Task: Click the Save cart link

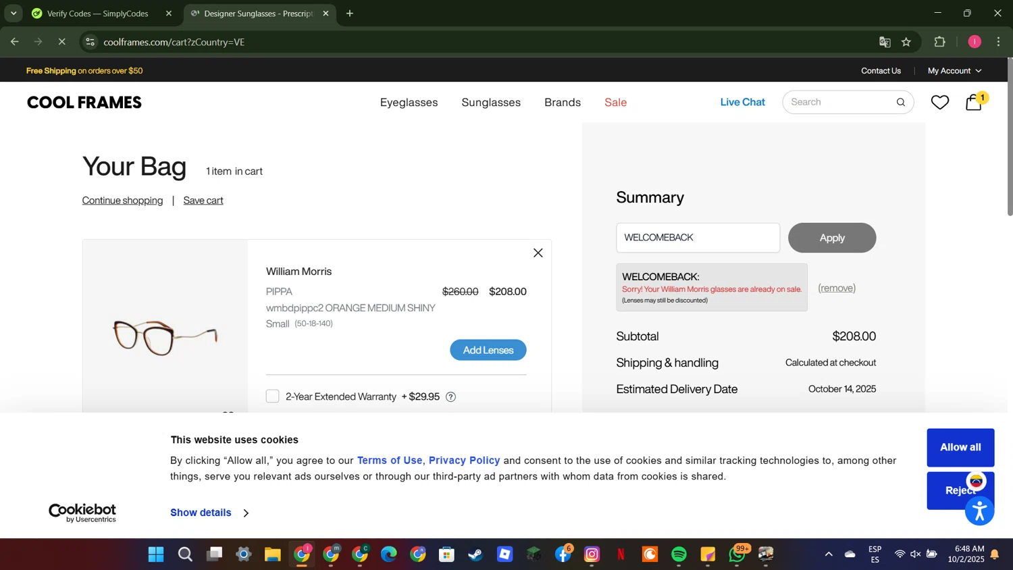Action: [x=203, y=201]
